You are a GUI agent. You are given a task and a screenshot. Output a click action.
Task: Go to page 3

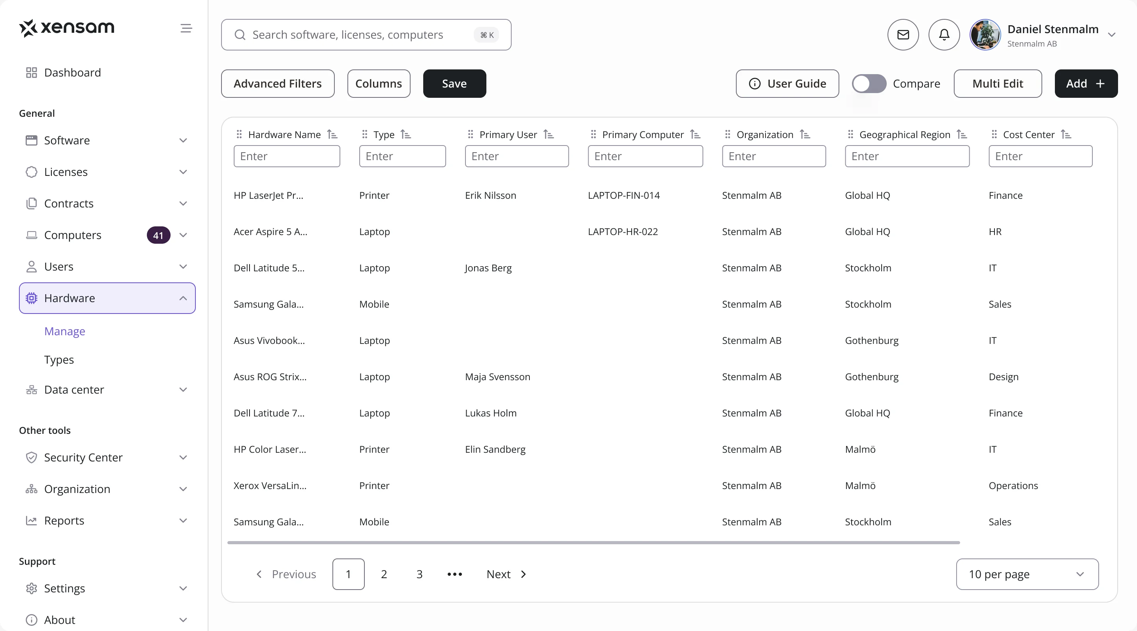click(x=419, y=574)
